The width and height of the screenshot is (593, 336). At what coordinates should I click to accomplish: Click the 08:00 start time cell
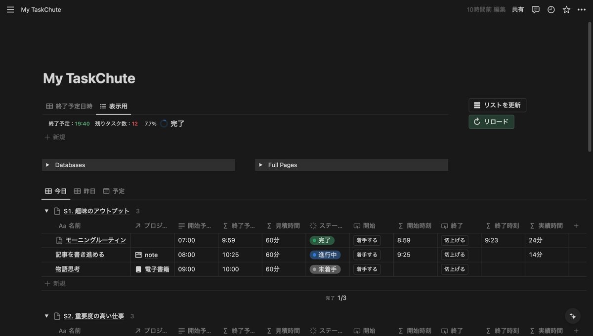(196, 255)
